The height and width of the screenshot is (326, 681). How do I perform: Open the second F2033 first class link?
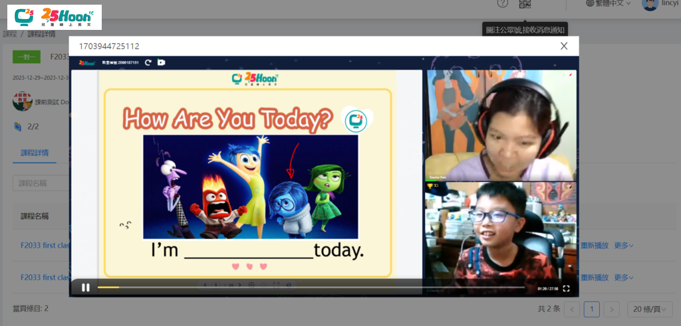45,278
